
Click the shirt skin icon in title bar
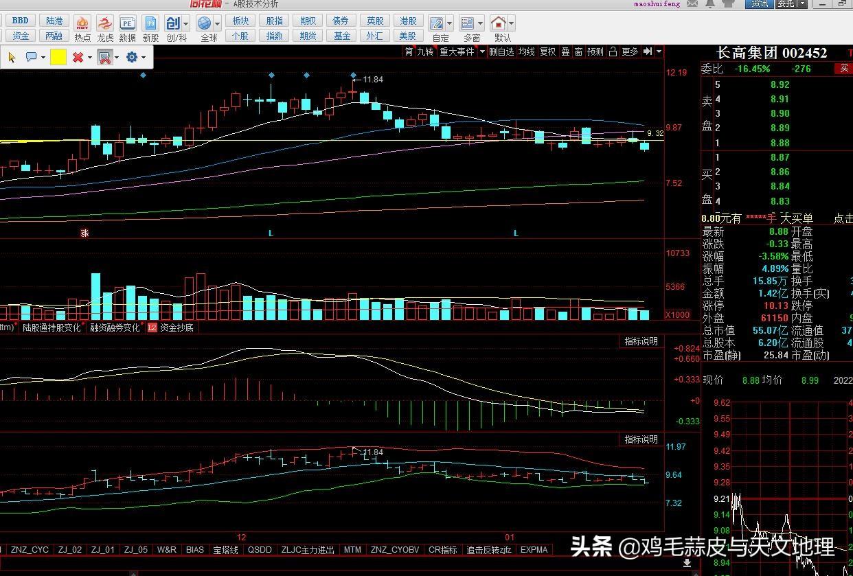click(729, 4)
